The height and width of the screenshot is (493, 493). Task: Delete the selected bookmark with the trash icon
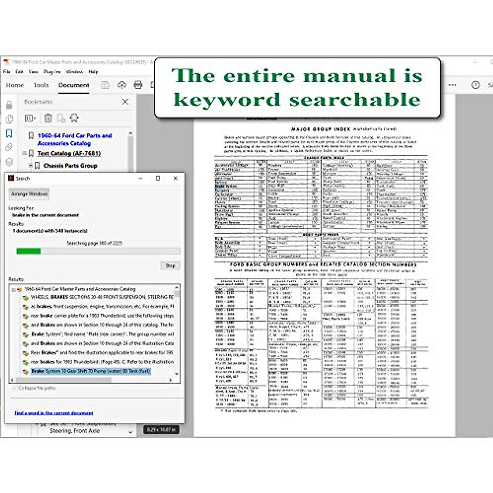click(x=48, y=118)
